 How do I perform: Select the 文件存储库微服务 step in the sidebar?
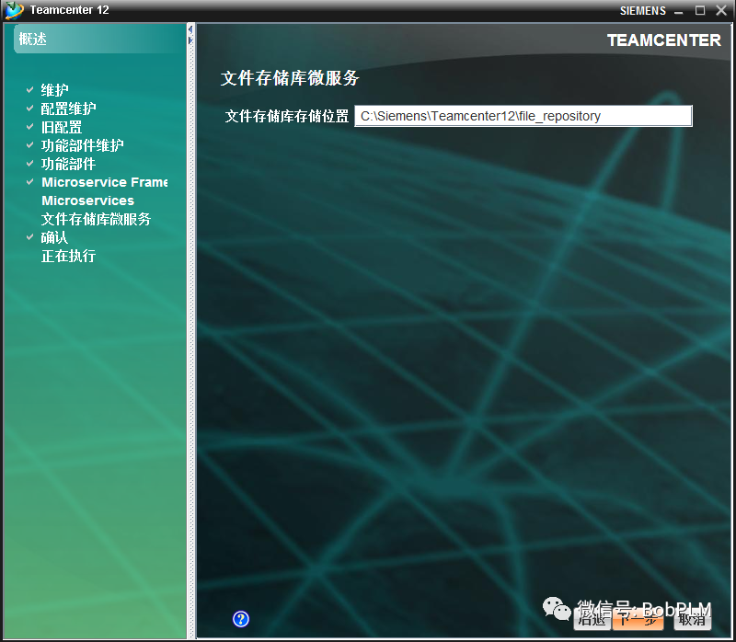[x=96, y=219]
